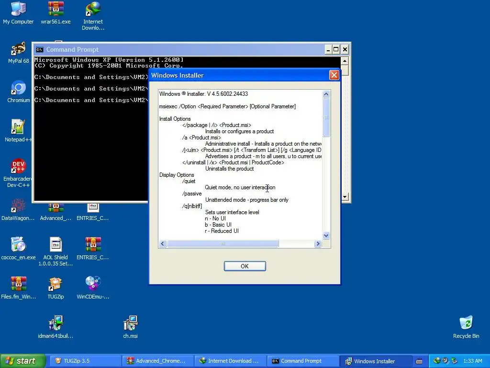490x368 pixels.
Task: Click the installer help text scroll up arrow
Action: click(x=326, y=94)
